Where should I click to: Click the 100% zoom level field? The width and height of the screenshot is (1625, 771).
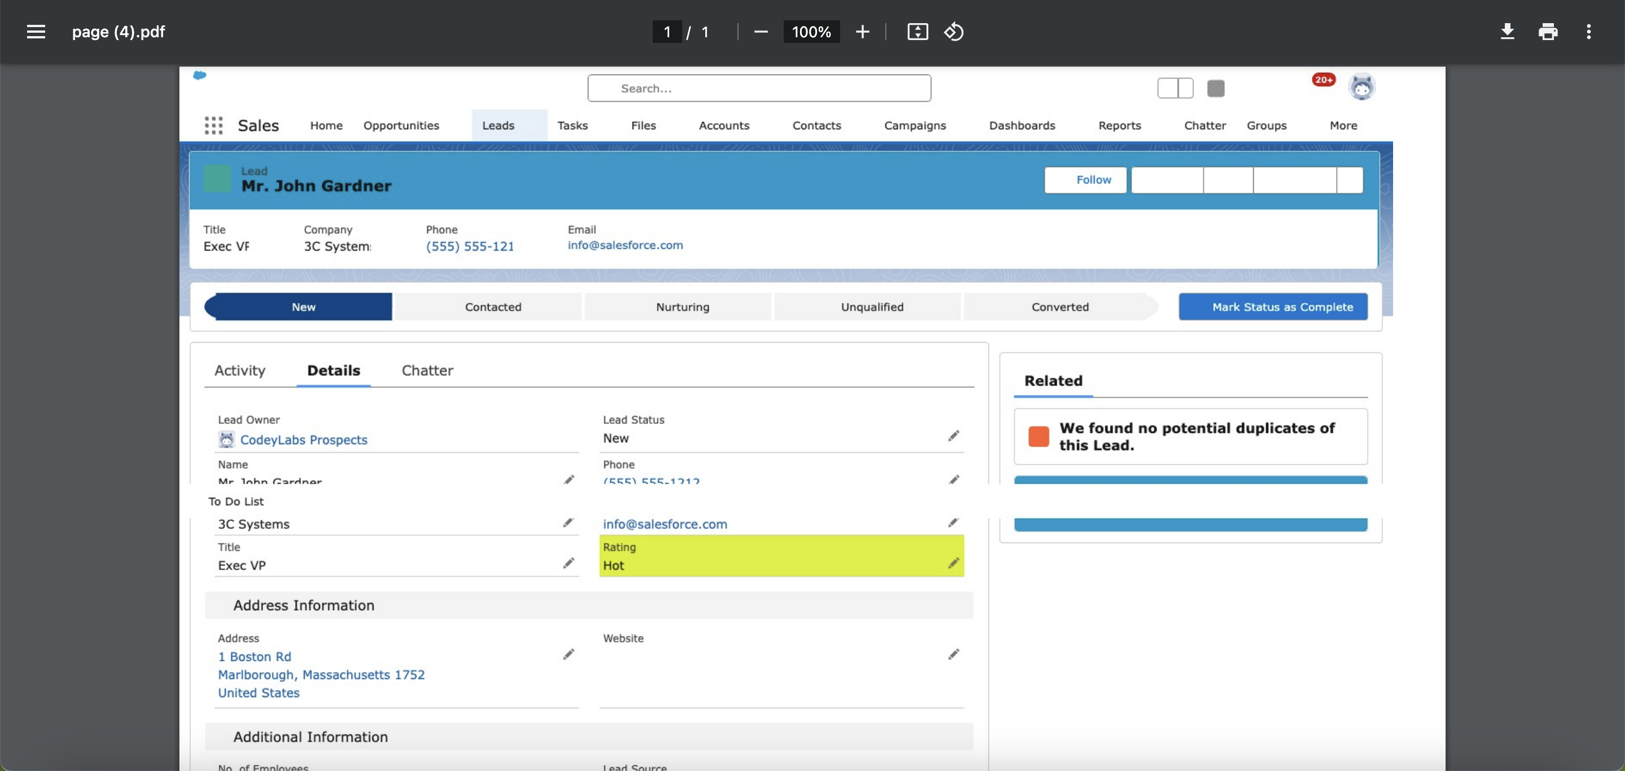811,32
